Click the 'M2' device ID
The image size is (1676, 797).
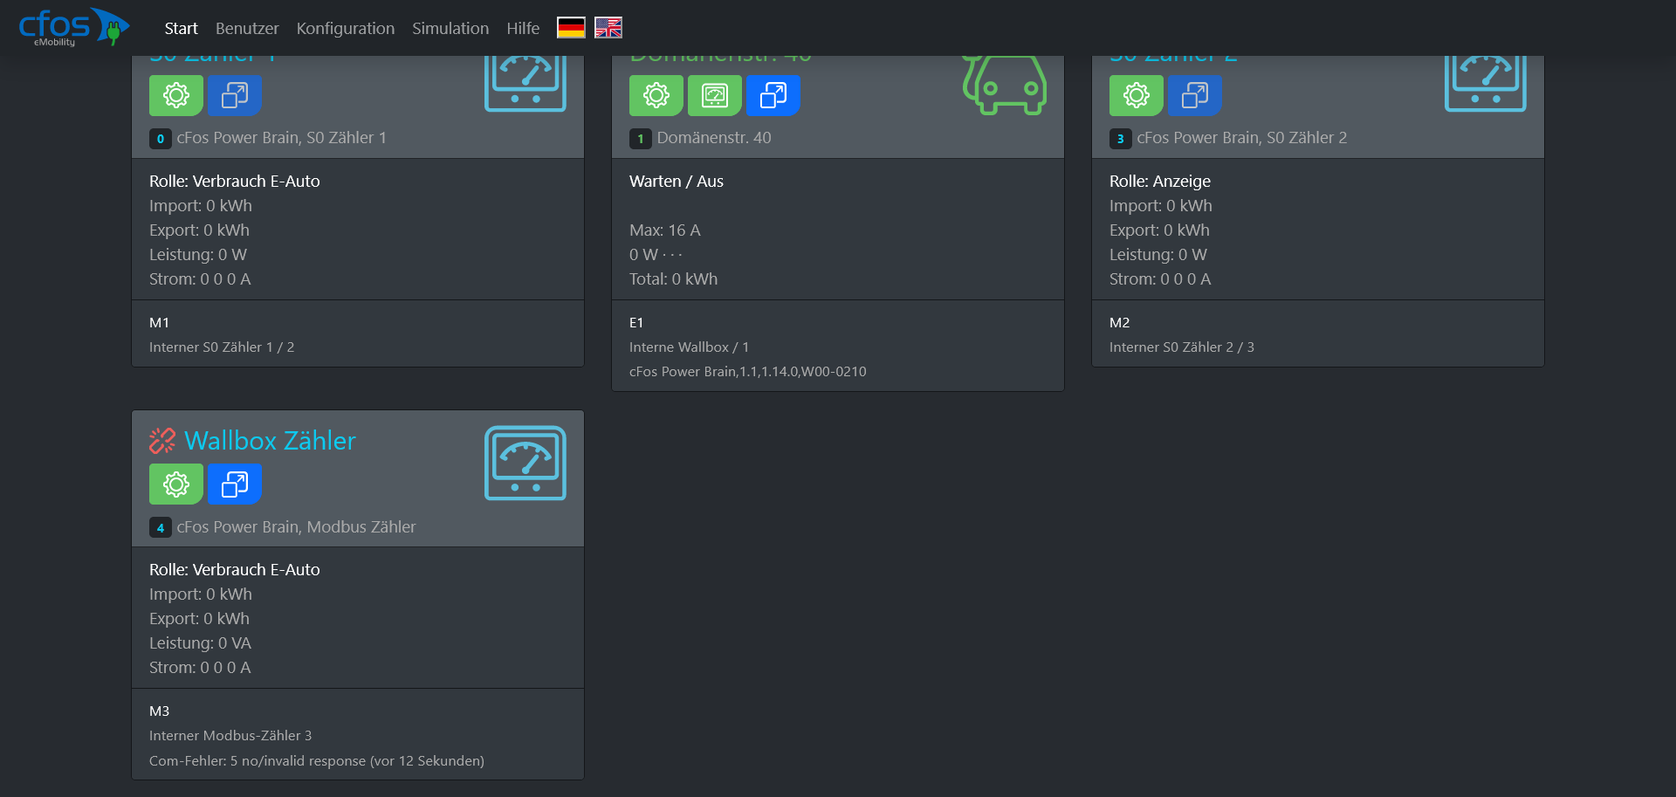(x=1120, y=323)
